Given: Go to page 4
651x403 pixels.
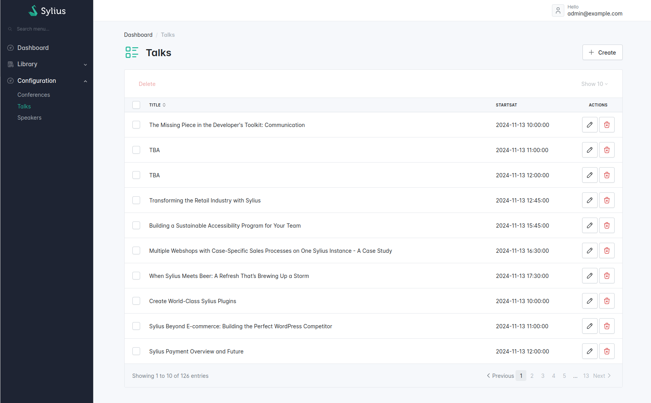Looking at the screenshot, I should click(x=553, y=376).
